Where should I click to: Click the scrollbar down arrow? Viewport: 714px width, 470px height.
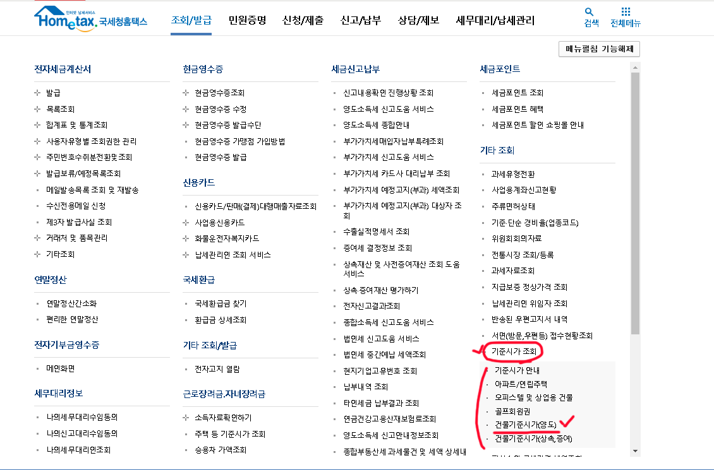(635, 451)
